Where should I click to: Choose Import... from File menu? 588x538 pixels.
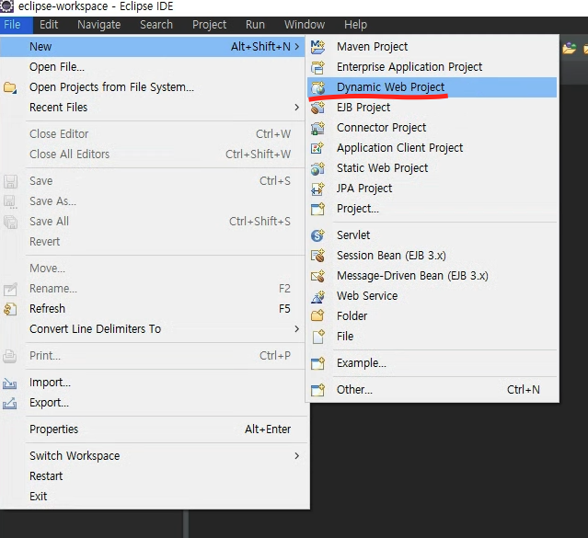click(x=152, y=383)
